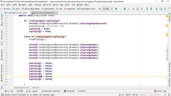The height and width of the screenshot is (96, 171).
Task: Toggle the Captures tool window
Action: tap(2, 55)
